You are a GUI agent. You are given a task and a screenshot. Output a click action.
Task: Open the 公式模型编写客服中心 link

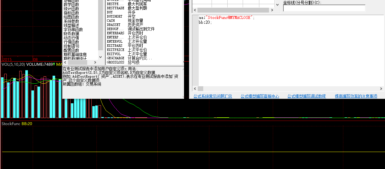(x=260, y=96)
